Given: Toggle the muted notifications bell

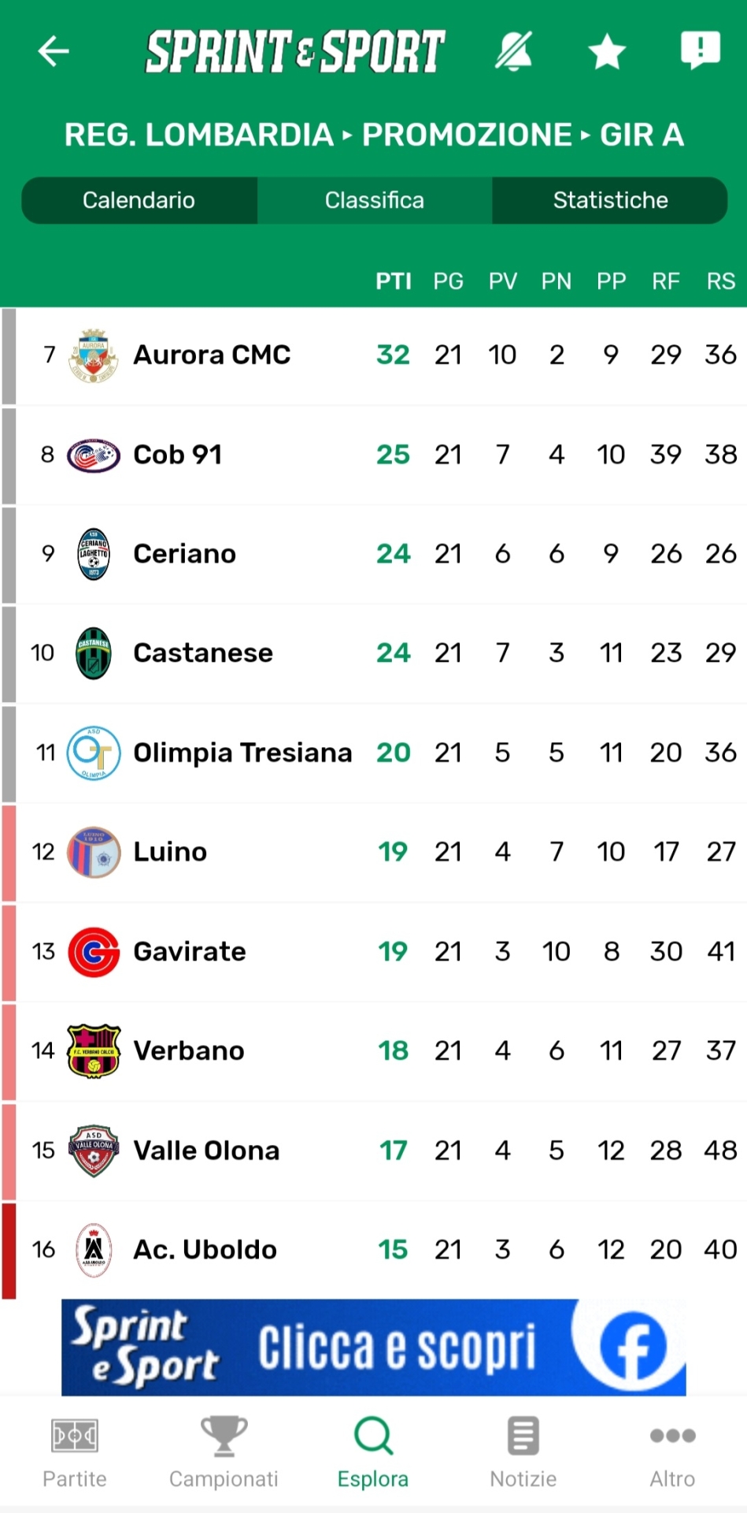Looking at the screenshot, I should tap(513, 51).
